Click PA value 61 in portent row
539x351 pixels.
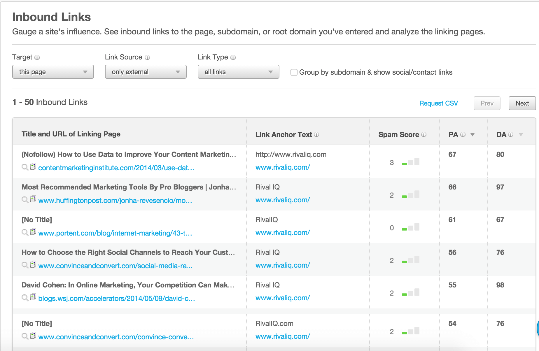coord(452,220)
